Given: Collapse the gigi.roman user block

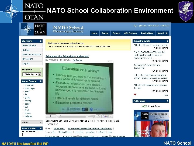Looking at the screenshot, I should pos(41,41).
